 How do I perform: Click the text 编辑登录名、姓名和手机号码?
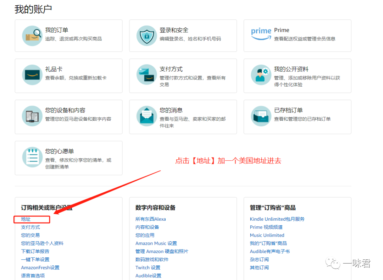click(x=190, y=39)
